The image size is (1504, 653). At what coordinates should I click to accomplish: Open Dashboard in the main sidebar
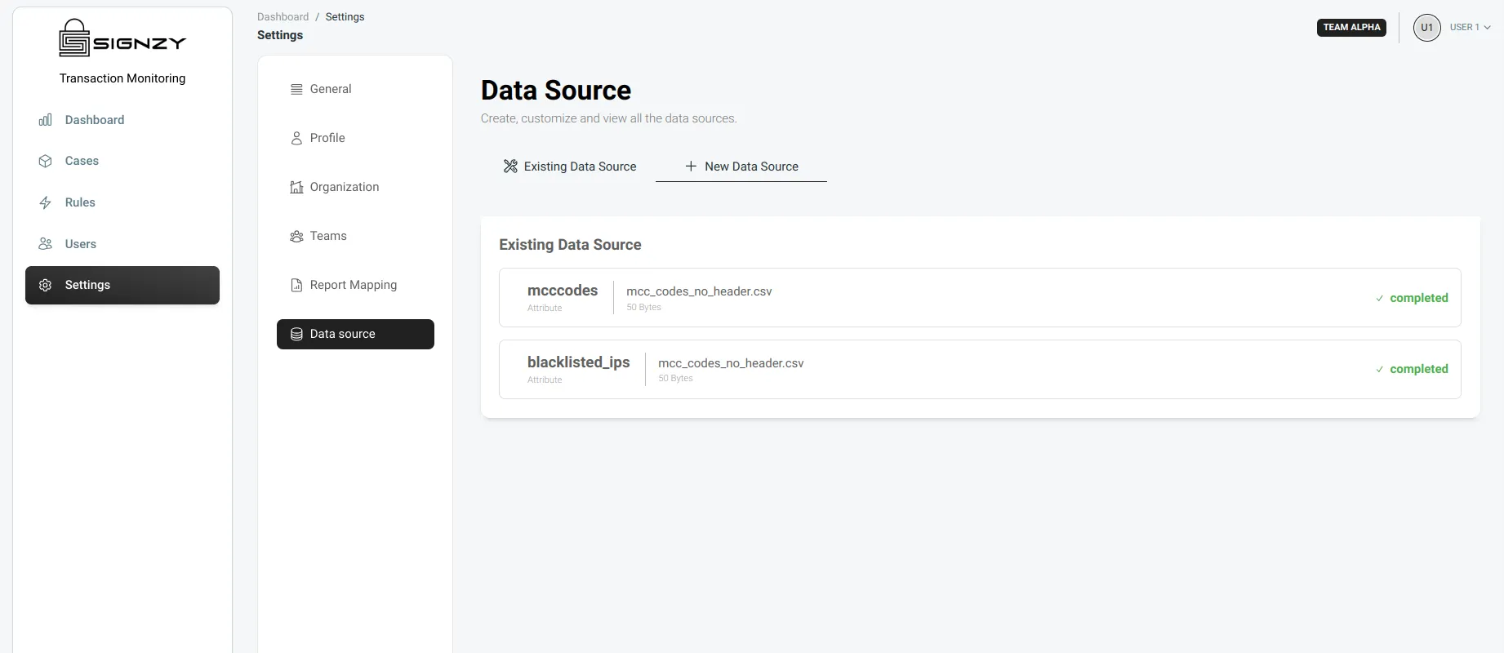(122, 120)
